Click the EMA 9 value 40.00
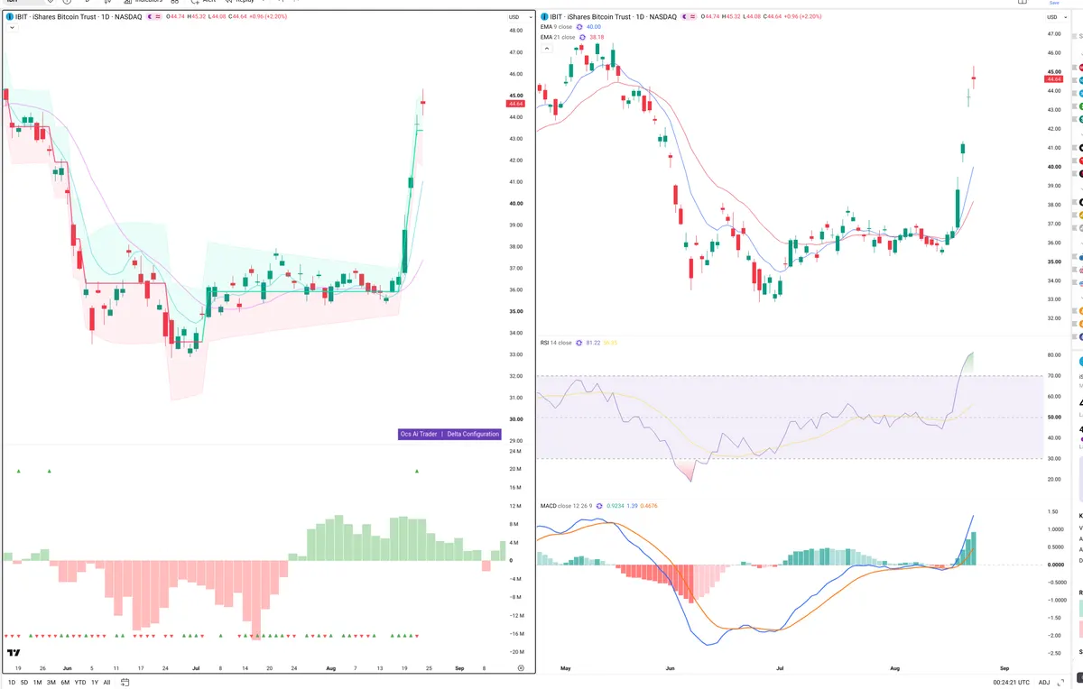This screenshot has width=1083, height=689. click(594, 27)
